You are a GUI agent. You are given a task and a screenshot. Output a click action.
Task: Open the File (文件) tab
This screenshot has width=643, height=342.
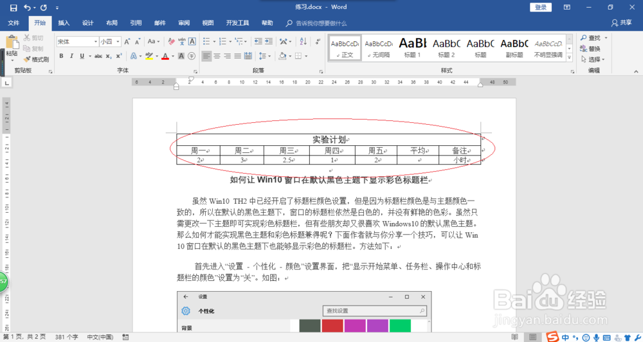coord(14,23)
